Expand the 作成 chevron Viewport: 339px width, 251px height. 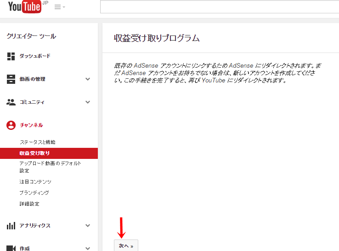(88, 248)
